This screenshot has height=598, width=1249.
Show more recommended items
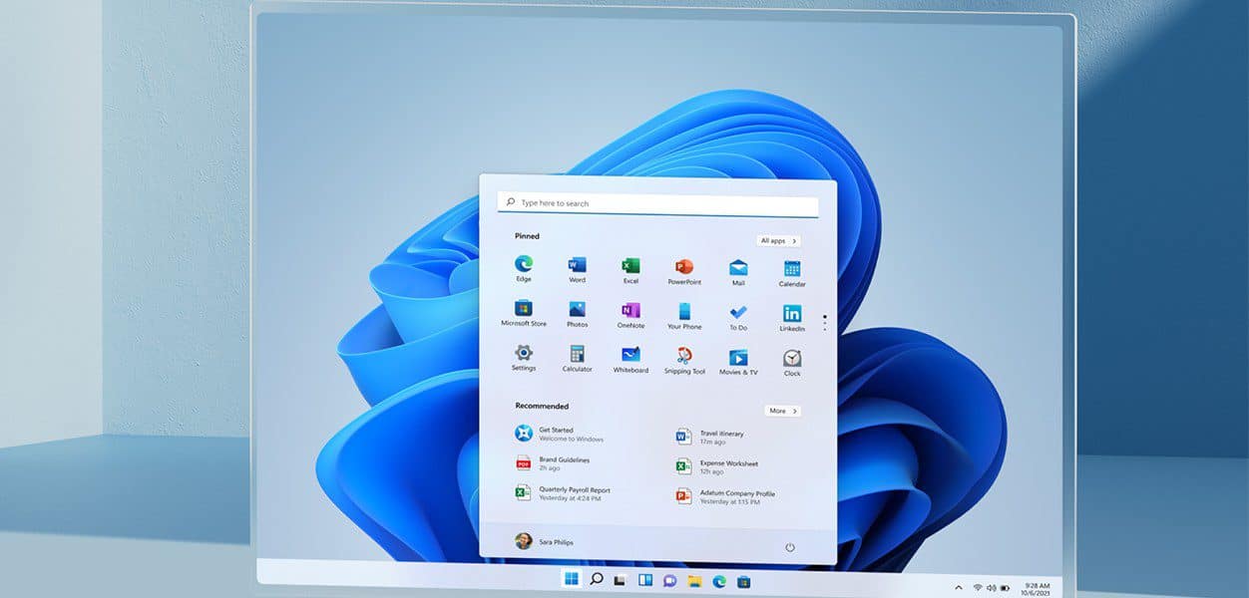click(783, 411)
